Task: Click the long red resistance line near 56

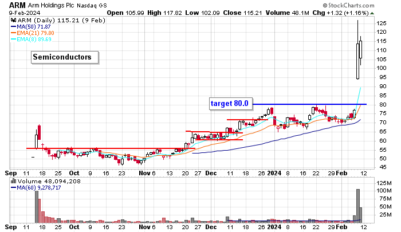Action: [x=111, y=148]
